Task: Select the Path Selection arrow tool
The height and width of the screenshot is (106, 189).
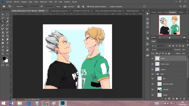Action: (x=7, y=47)
